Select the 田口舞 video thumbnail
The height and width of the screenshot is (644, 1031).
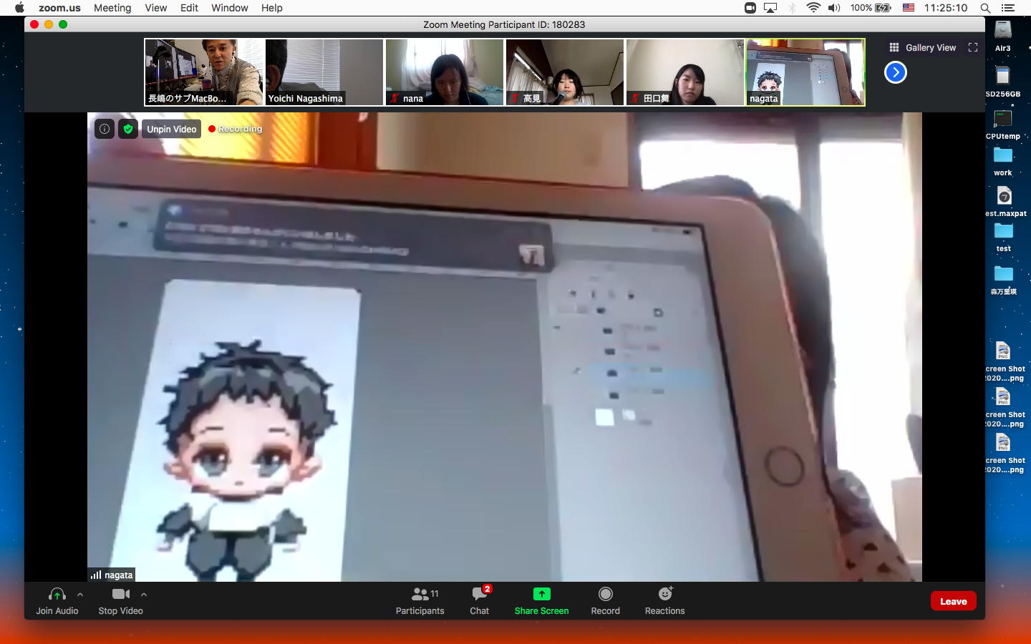click(685, 72)
